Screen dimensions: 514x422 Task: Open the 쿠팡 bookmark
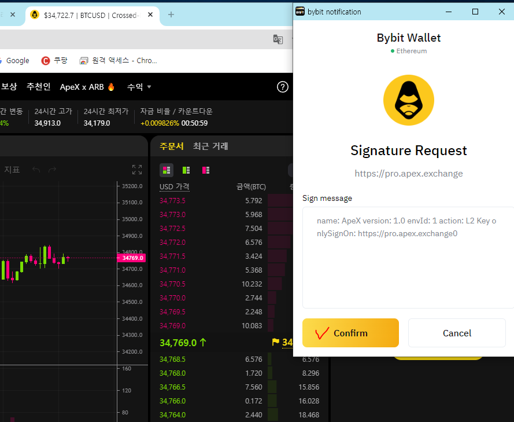[x=54, y=61]
